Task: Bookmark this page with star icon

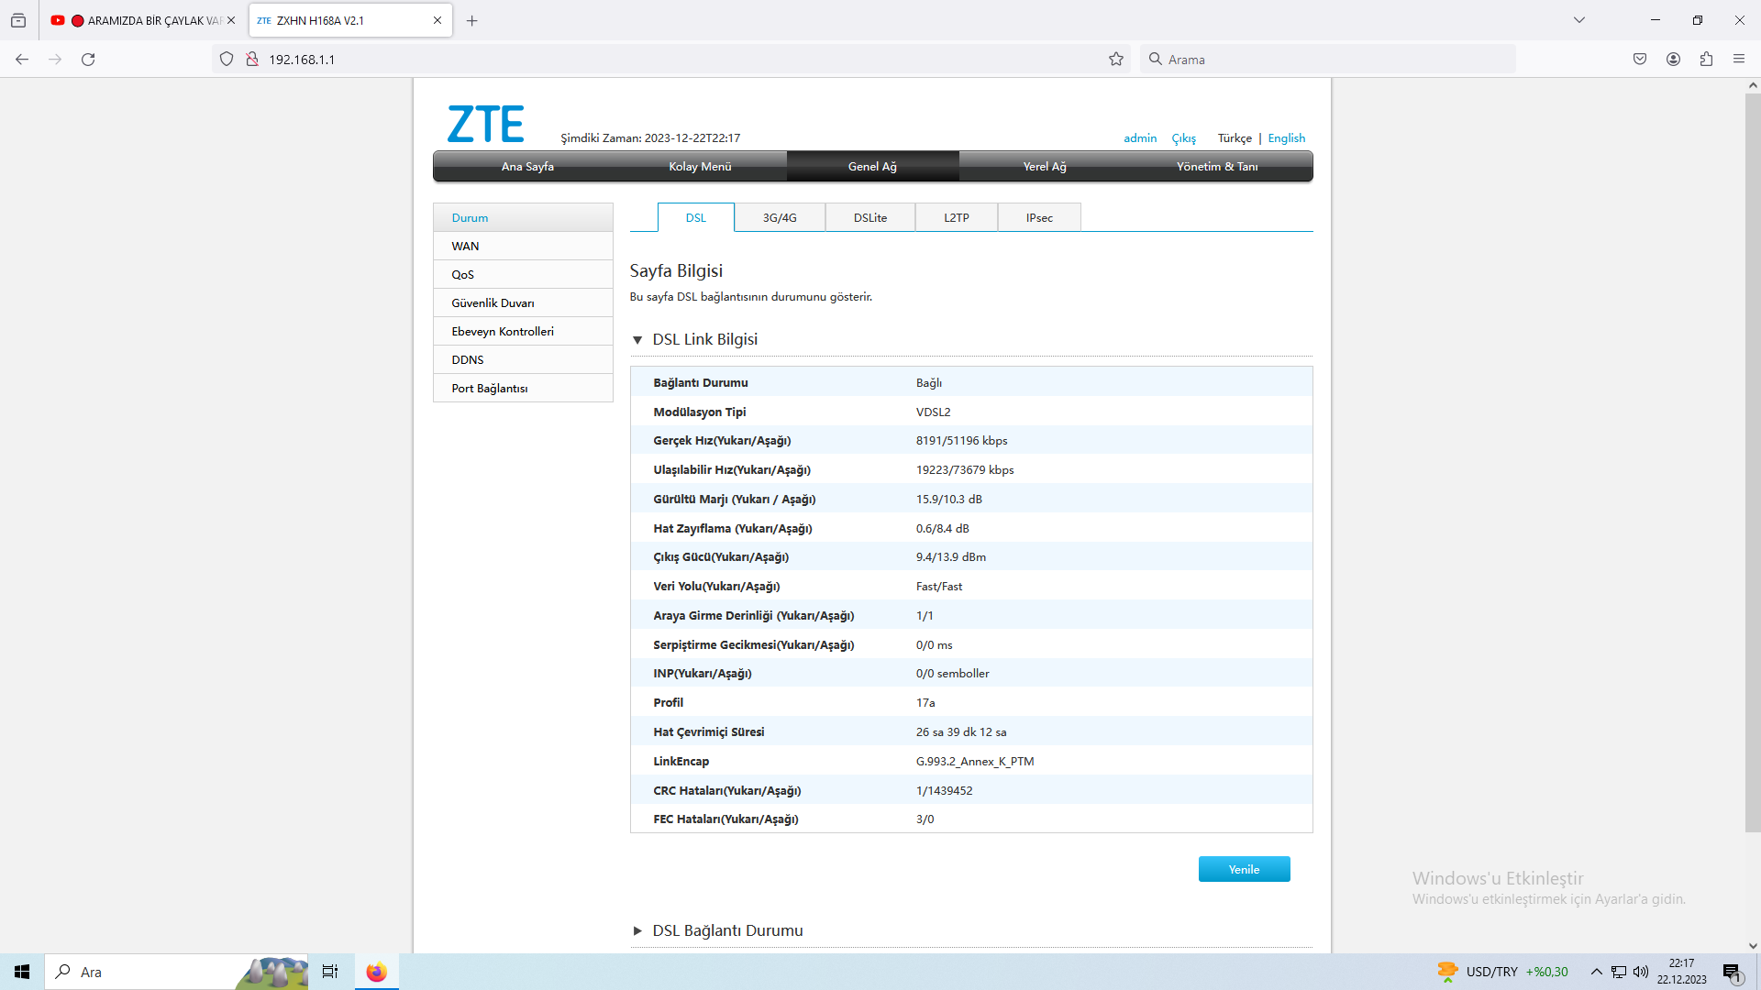Action: [x=1115, y=60]
